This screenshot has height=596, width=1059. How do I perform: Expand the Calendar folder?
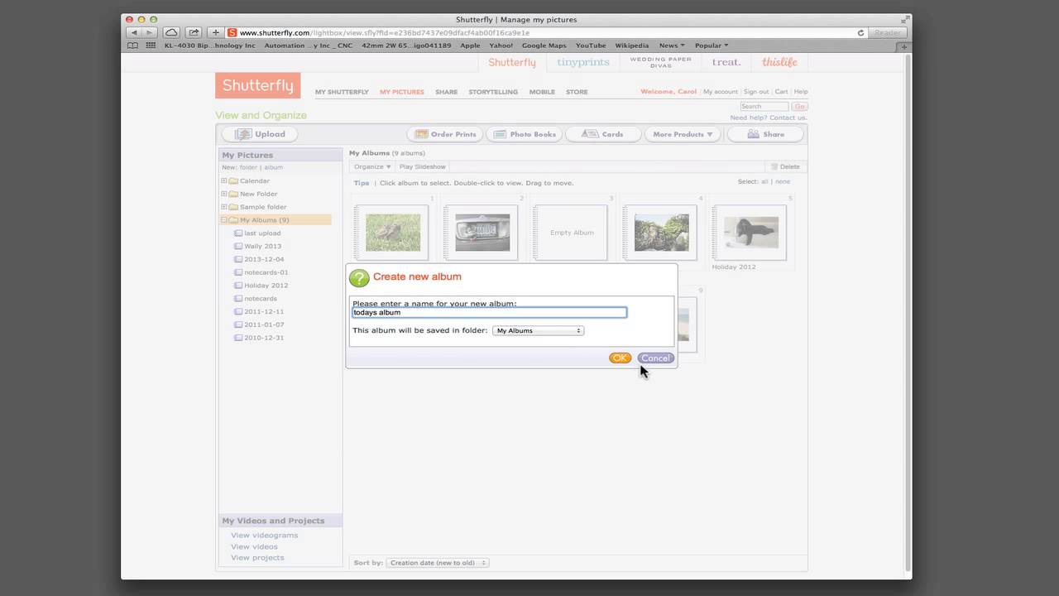223,180
